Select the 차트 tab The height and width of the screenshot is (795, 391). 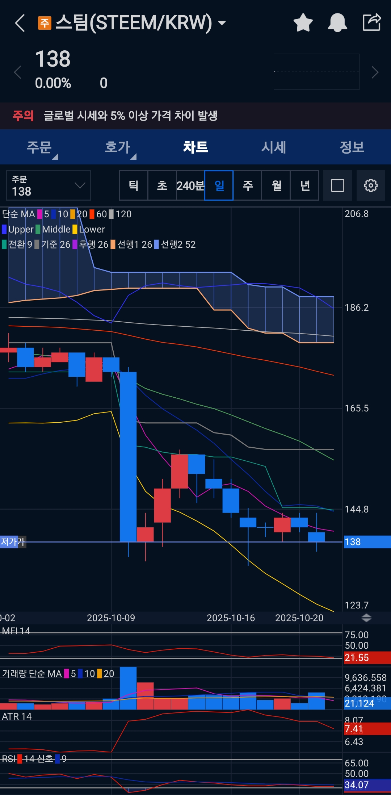pyautogui.click(x=195, y=147)
